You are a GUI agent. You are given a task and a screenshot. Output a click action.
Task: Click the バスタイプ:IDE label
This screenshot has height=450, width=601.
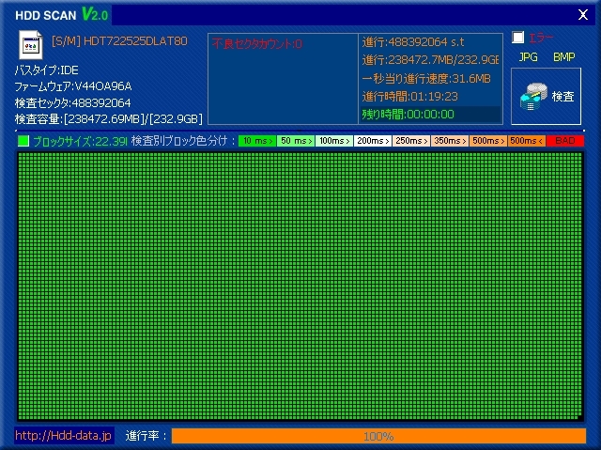(x=46, y=70)
